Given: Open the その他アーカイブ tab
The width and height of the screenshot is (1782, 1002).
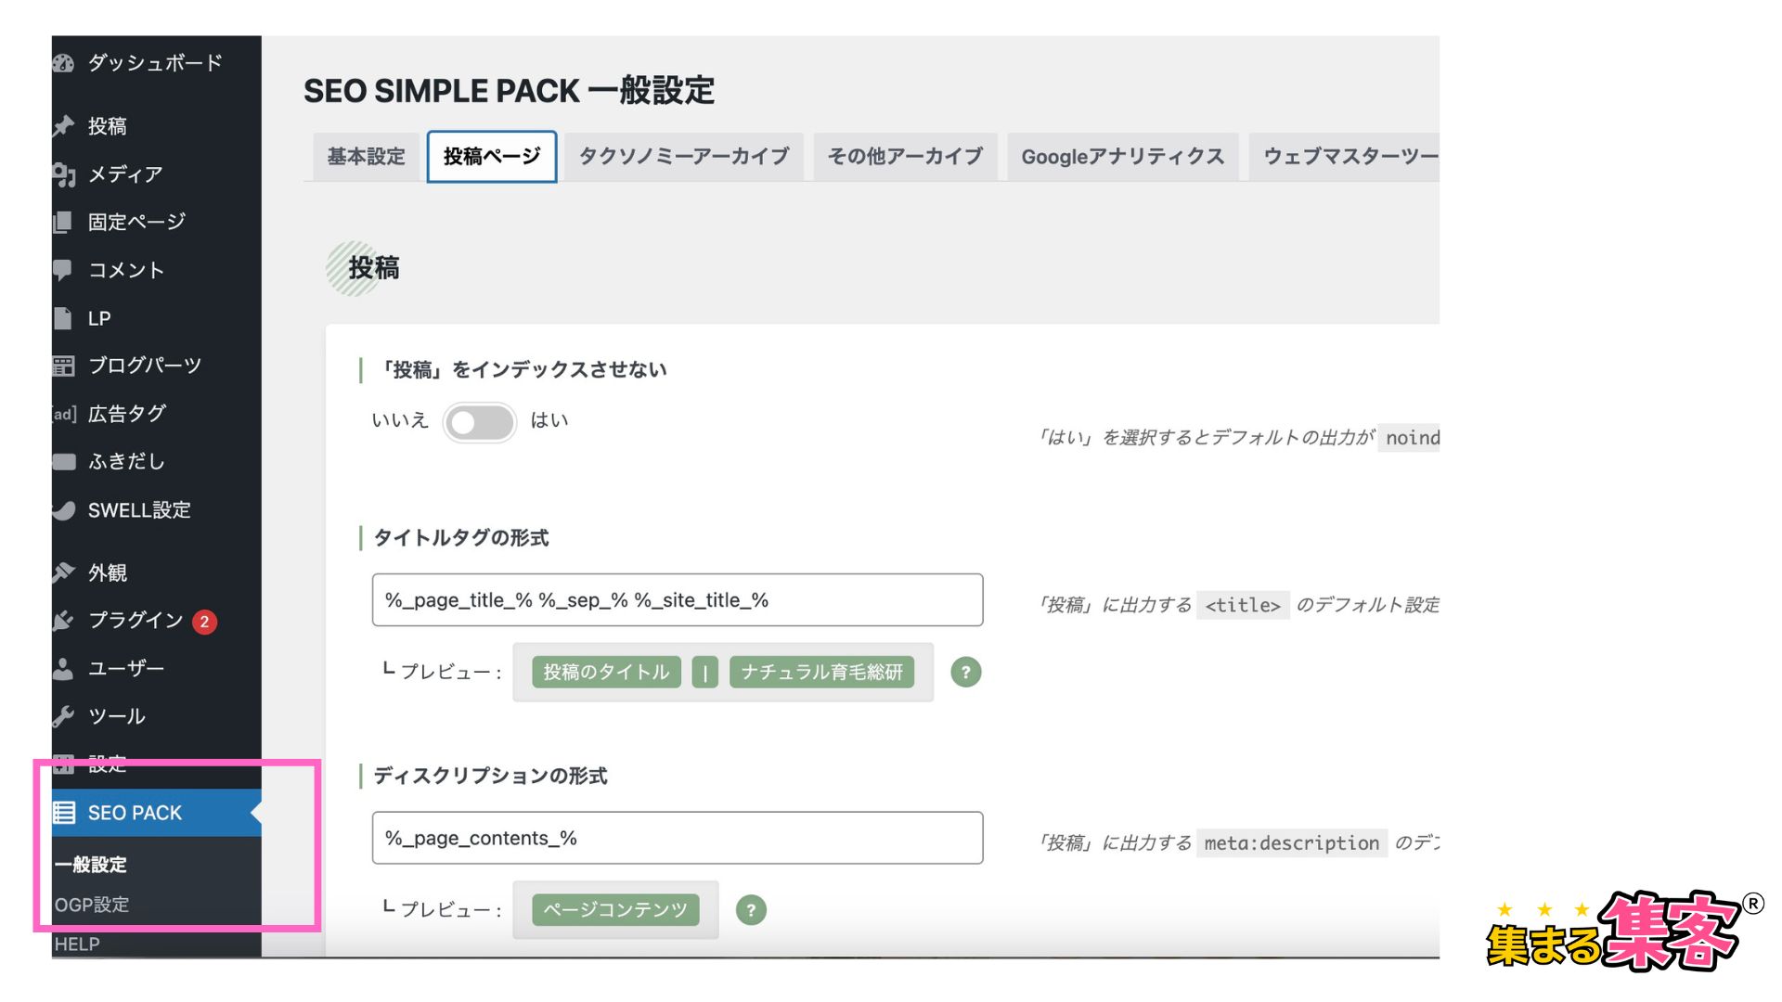Looking at the screenshot, I should click(905, 157).
